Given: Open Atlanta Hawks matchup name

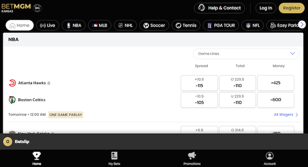Looking at the screenshot, I should point(32,83).
